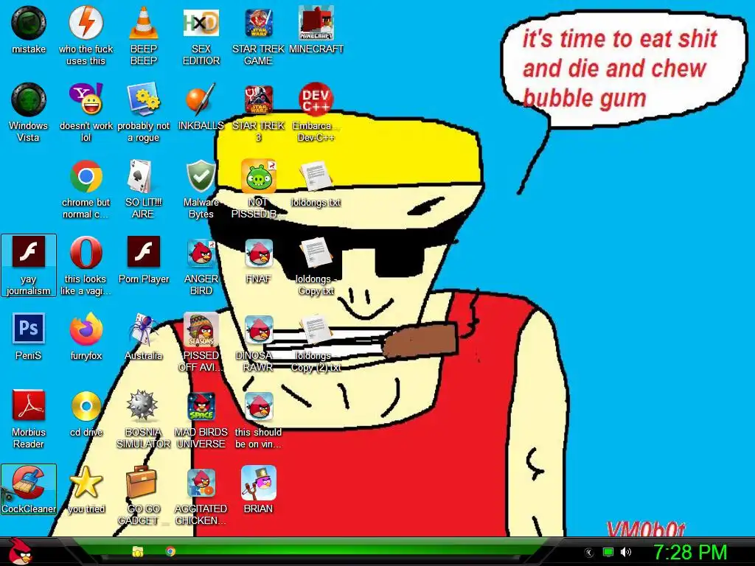Start 'MAD BIRDS UNIVERSE' Space icon
Image resolution: width=755 pixels, height=566 pixels.
pyautogui.click(x=201, y=406)
